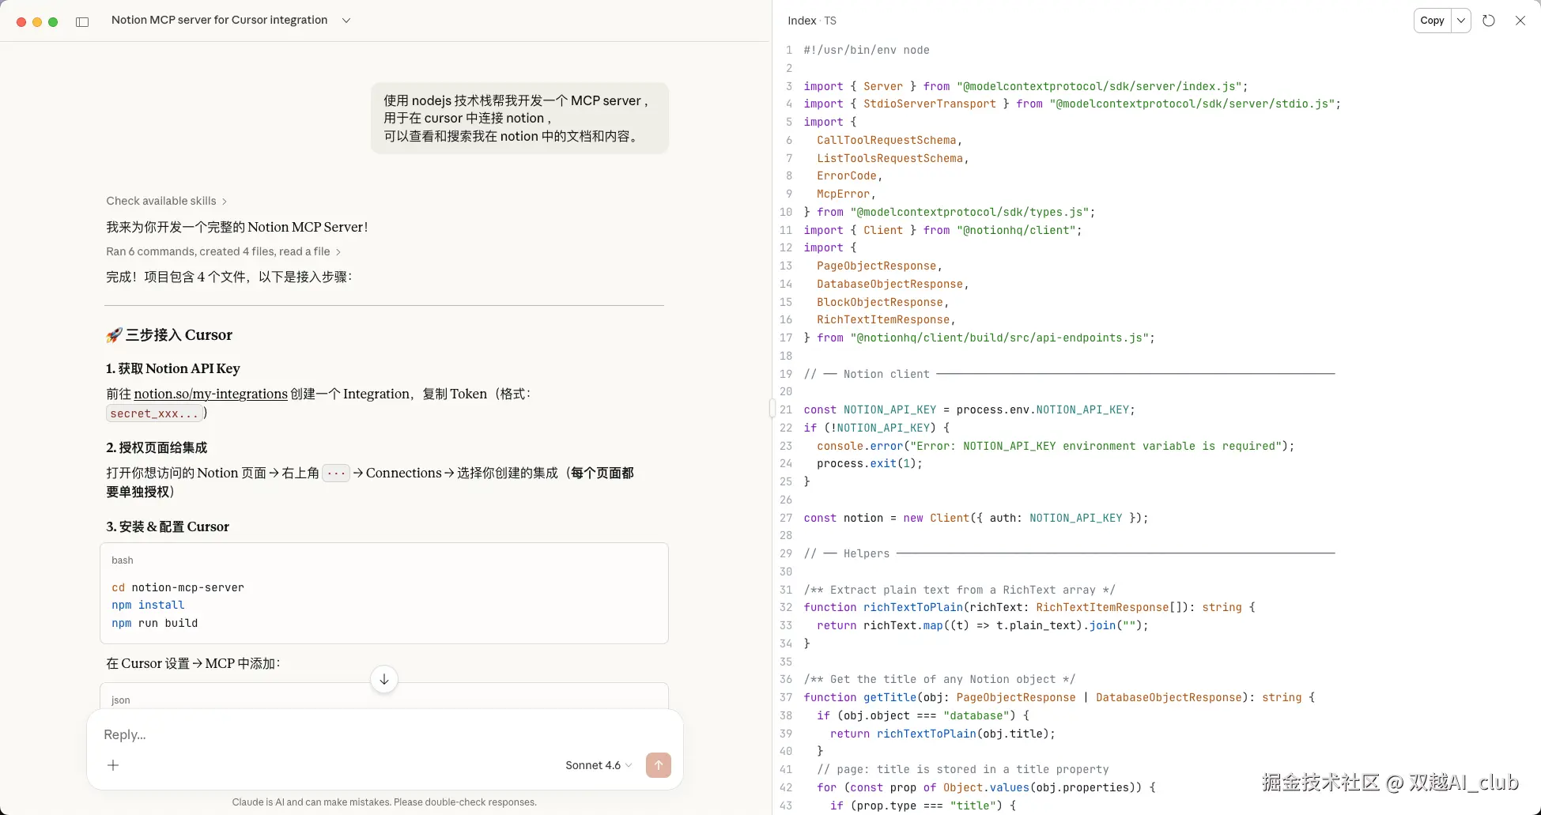This screenshot has height=815, width=1541.
Task: Open the notion.so/my-integrations link
Action: point(210,394)
